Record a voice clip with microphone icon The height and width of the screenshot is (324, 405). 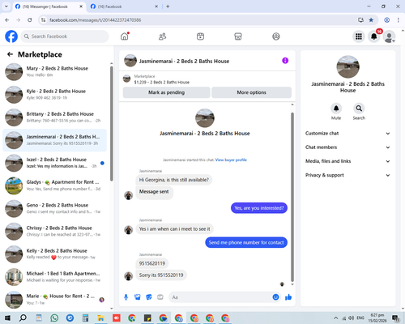coord(126,297)
